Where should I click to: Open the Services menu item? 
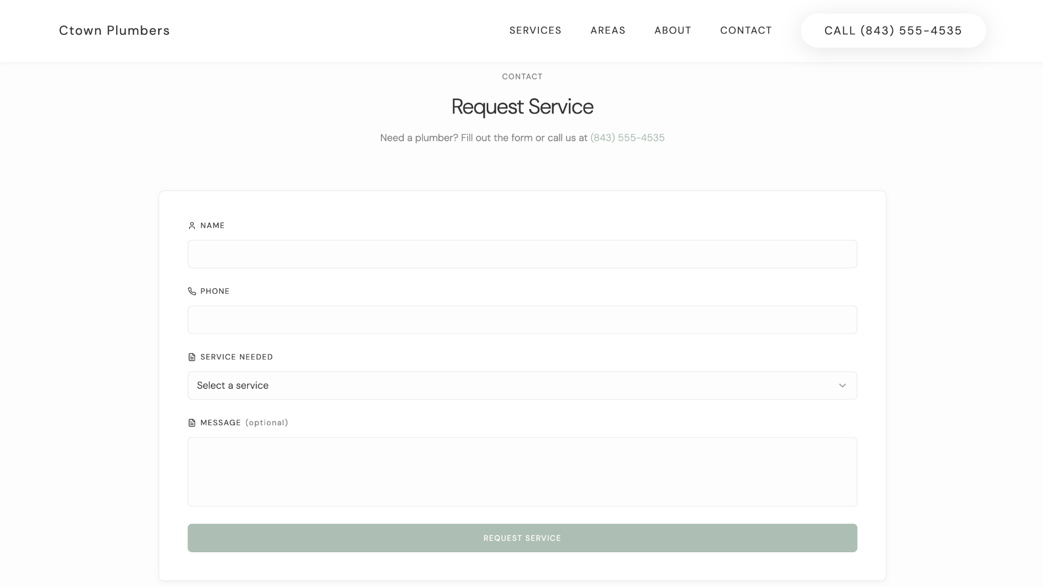click(535, 30)
